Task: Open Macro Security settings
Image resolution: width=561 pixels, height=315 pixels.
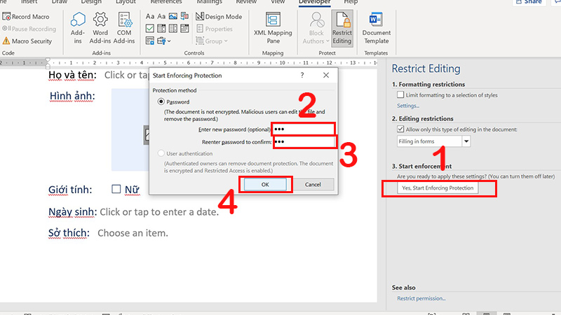Action: [27, 41]
